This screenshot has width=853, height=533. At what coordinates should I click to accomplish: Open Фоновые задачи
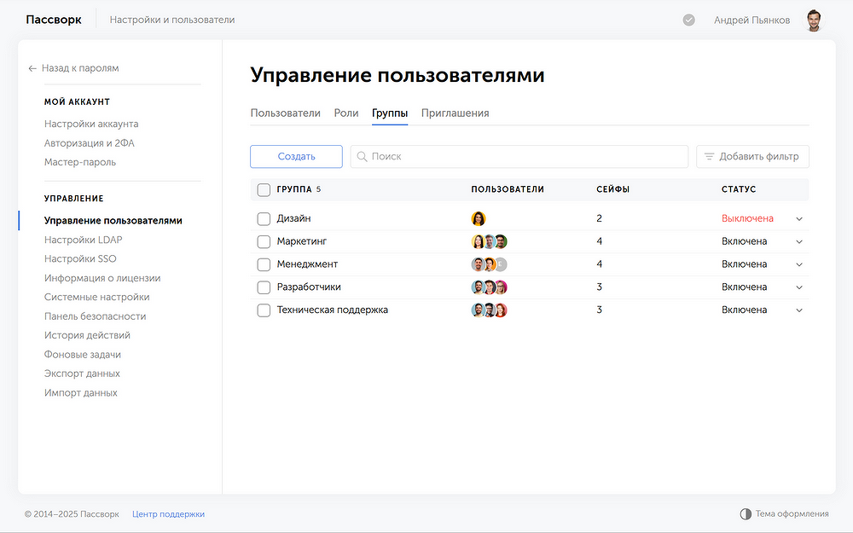[x=83, y=355]
